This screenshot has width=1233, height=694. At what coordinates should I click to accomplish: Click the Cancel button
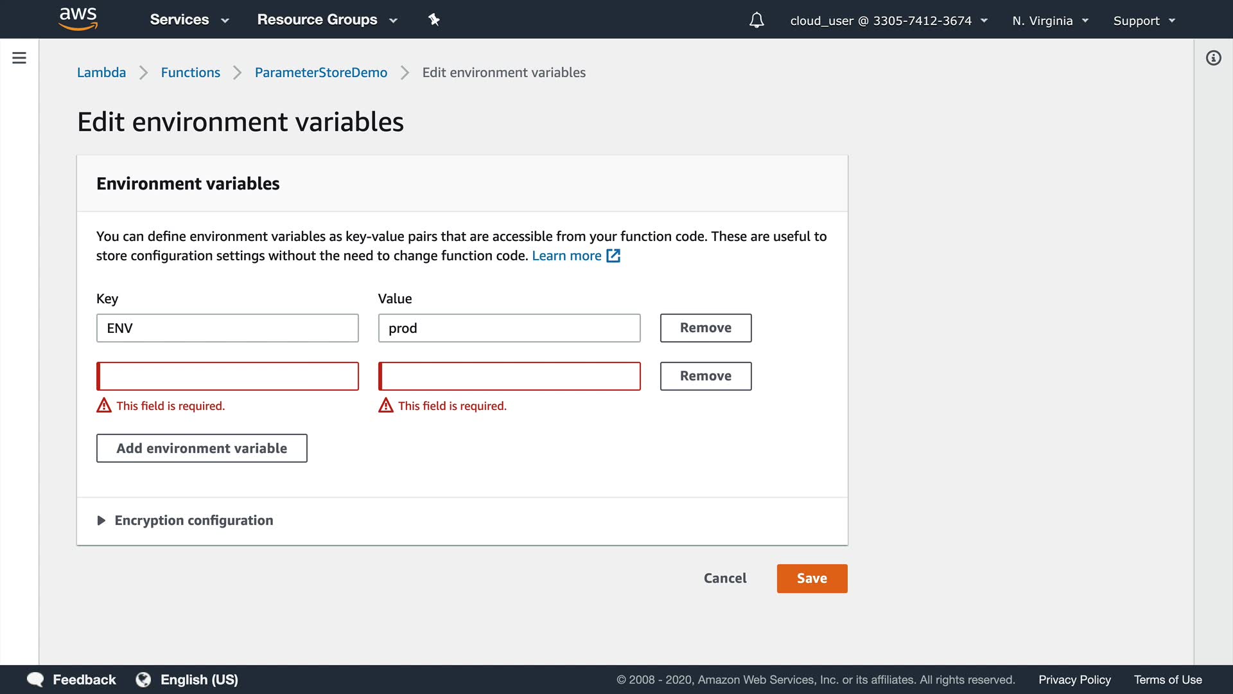tap(725, 578)
